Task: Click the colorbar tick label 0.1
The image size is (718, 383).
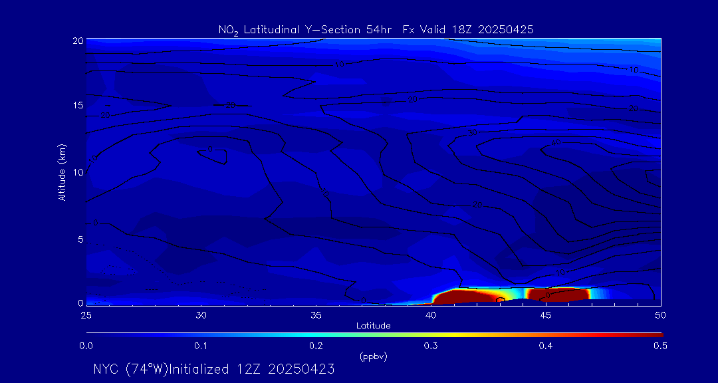Action: coord(201,346)
